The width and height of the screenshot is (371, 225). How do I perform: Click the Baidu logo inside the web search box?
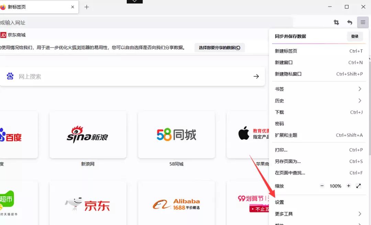[x=10, y=76]
